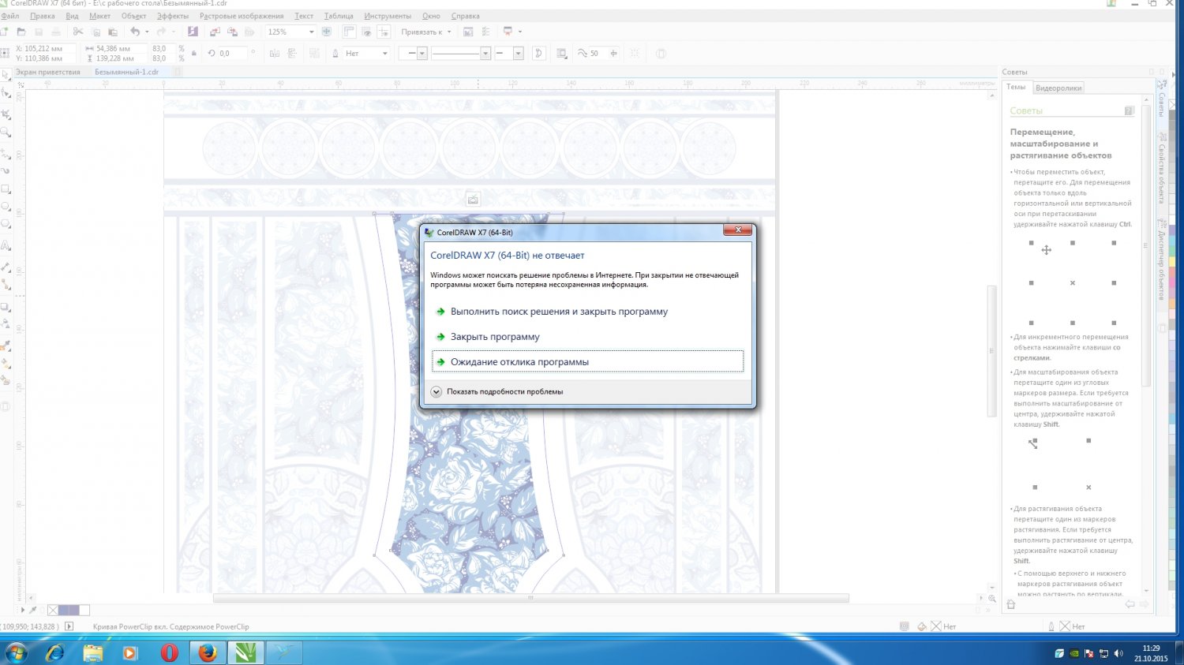This screenshot has height=665, width=1184.
Task: Open the zoom level 125% dropdown
Action: [311, 32]
